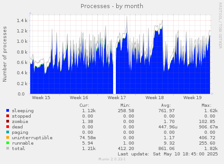Click total current value '1.21k'
This screenshot has width=224, height=164.
click(89, 149)
